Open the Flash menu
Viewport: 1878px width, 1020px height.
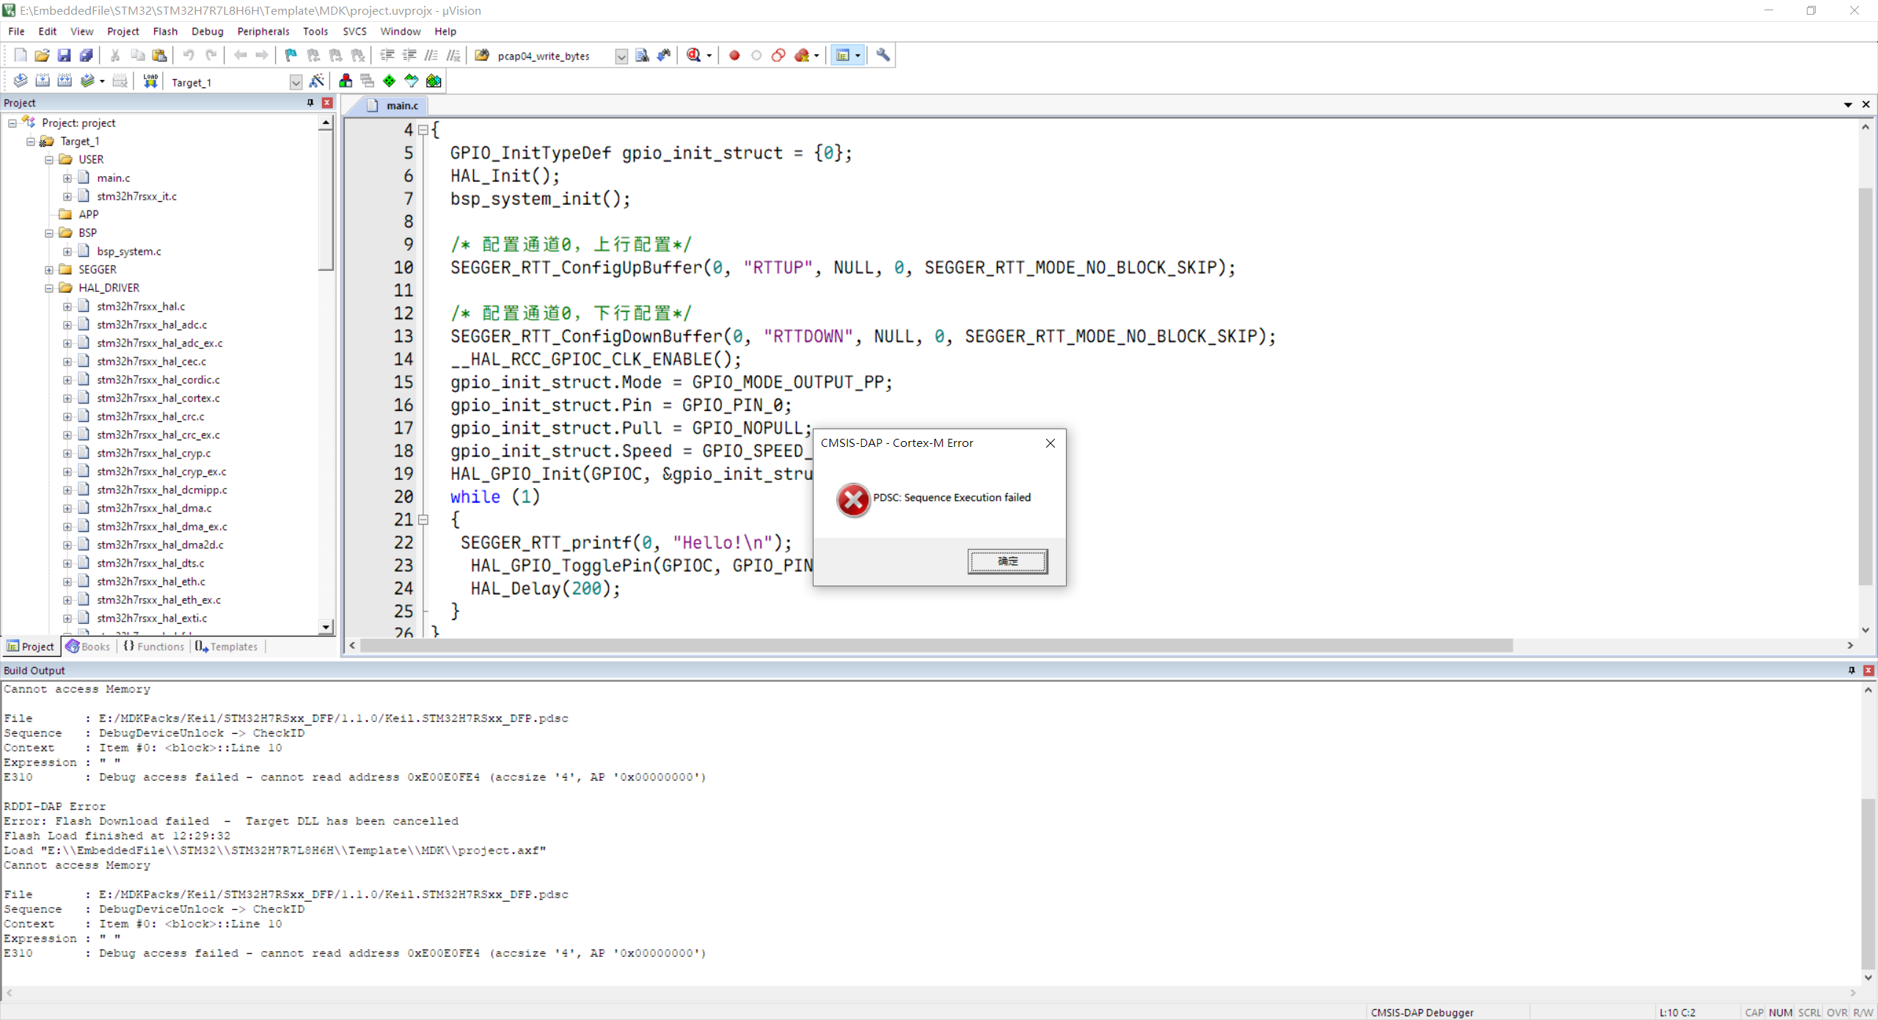(165, 31)
